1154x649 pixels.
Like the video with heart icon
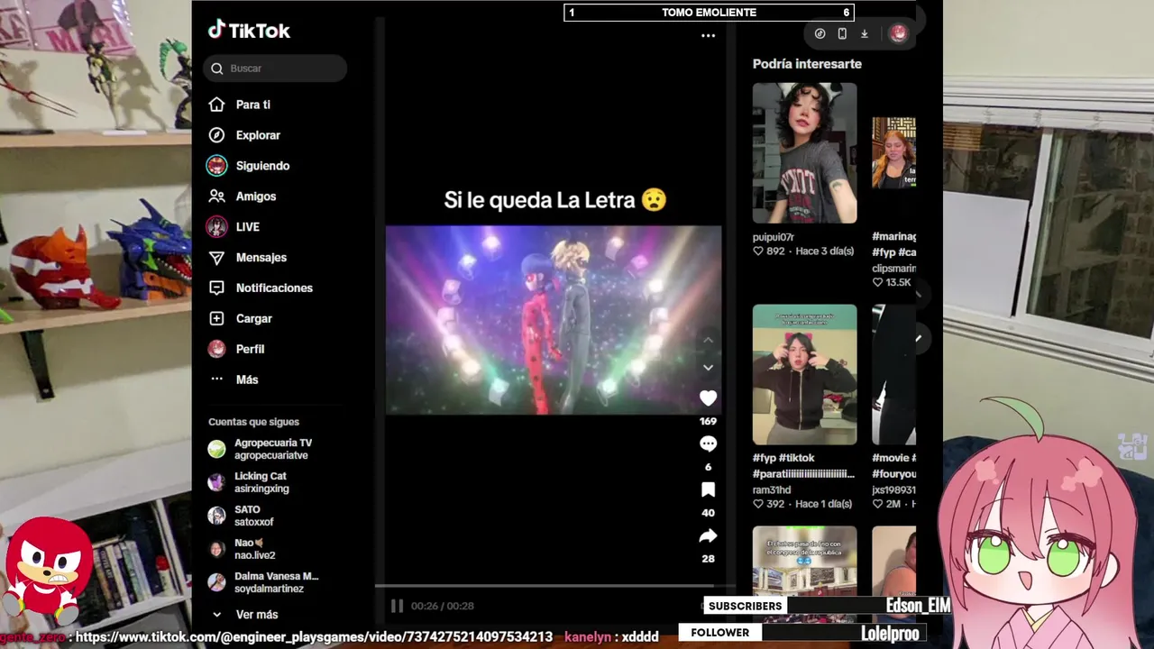[708, 398]
